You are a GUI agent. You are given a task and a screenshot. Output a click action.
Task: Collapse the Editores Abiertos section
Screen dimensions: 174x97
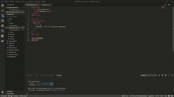point(12,8)
